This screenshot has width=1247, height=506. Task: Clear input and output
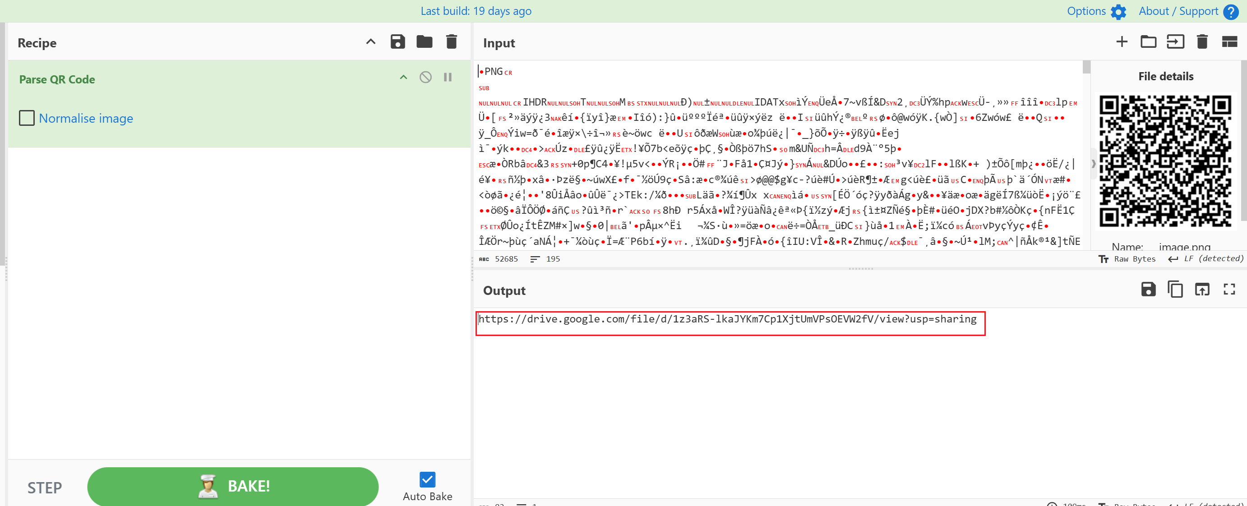point(1202,42)
